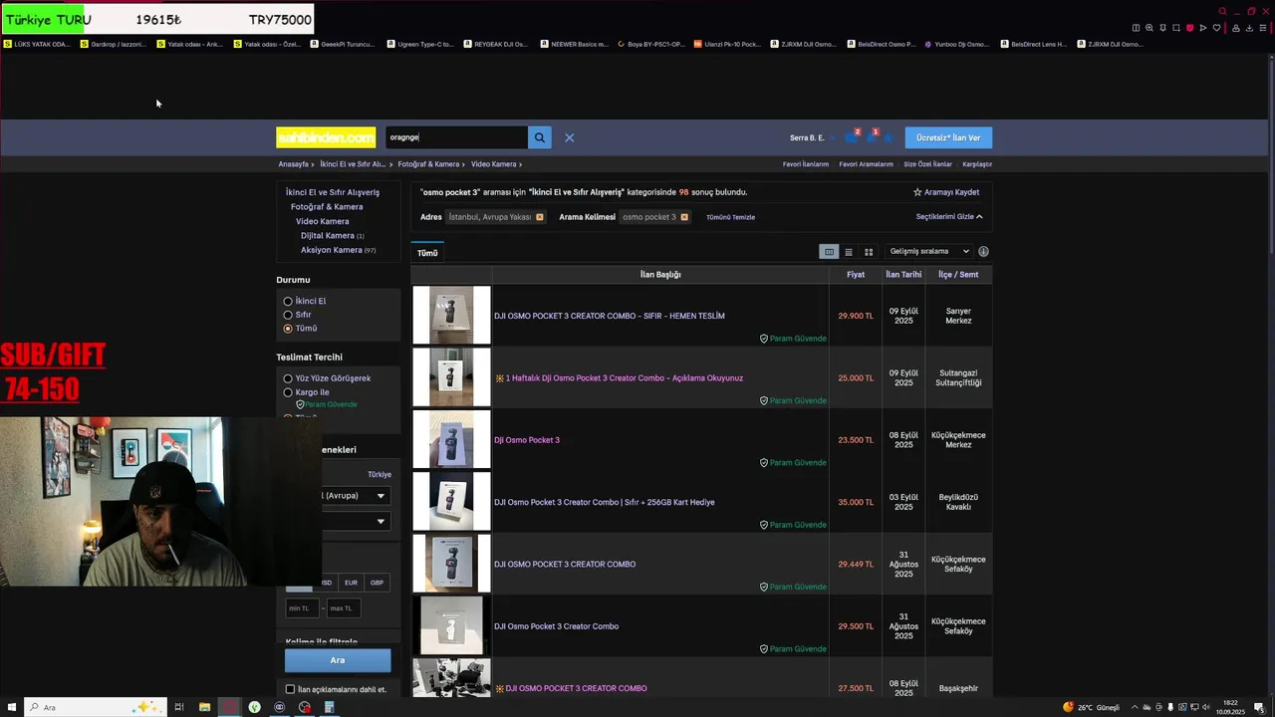The image size is (1275, 717).
Task: Select the EUR currency toggle
Action: (351, 583)
